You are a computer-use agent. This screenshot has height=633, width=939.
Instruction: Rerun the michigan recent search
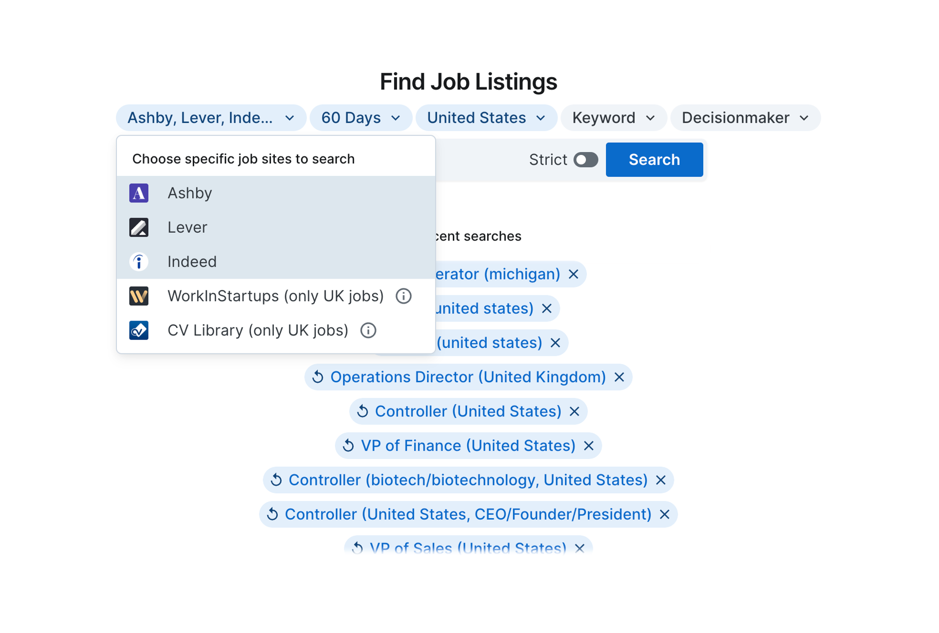pyautogui.click(x=497, y=274)
